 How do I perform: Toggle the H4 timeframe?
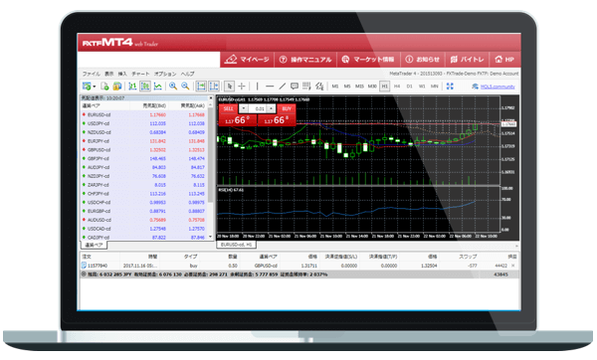397,86
